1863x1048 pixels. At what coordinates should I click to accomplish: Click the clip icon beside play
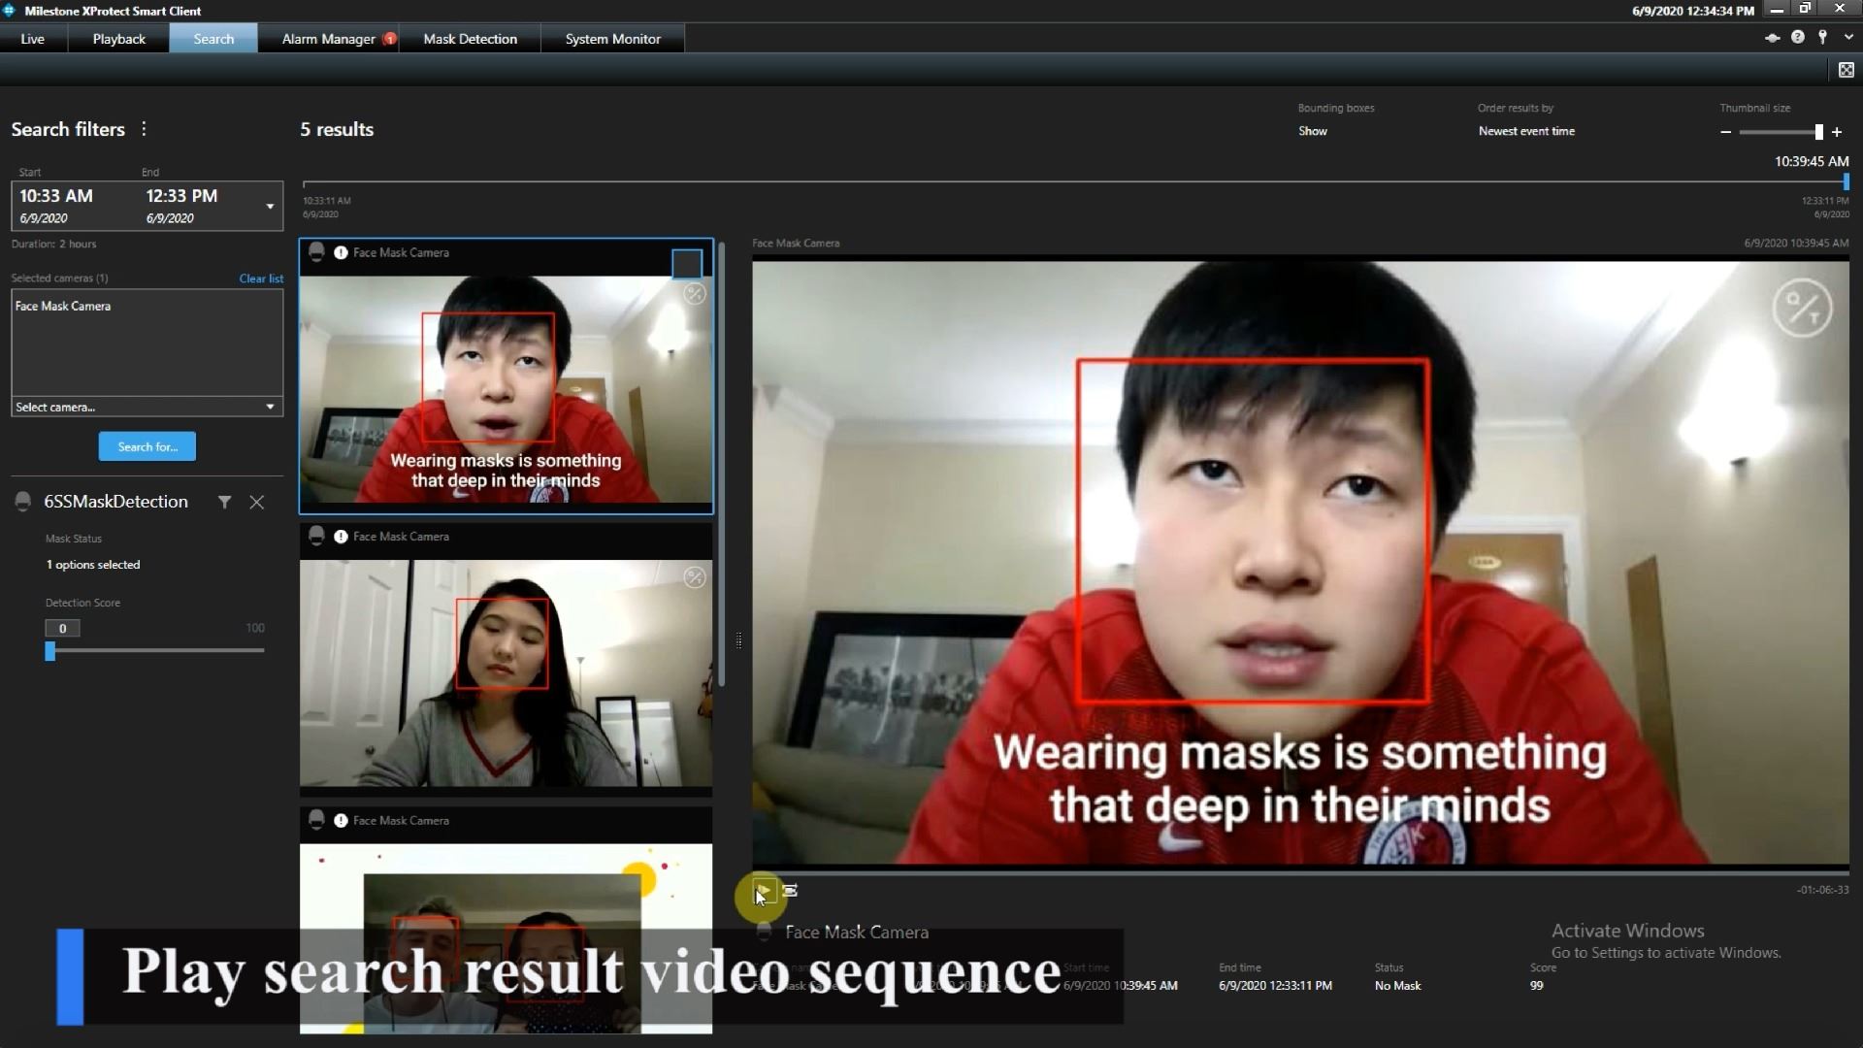pos(790,890)
